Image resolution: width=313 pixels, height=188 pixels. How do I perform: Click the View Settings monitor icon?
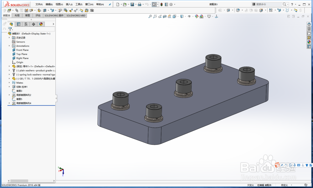(x=209, y=16)
